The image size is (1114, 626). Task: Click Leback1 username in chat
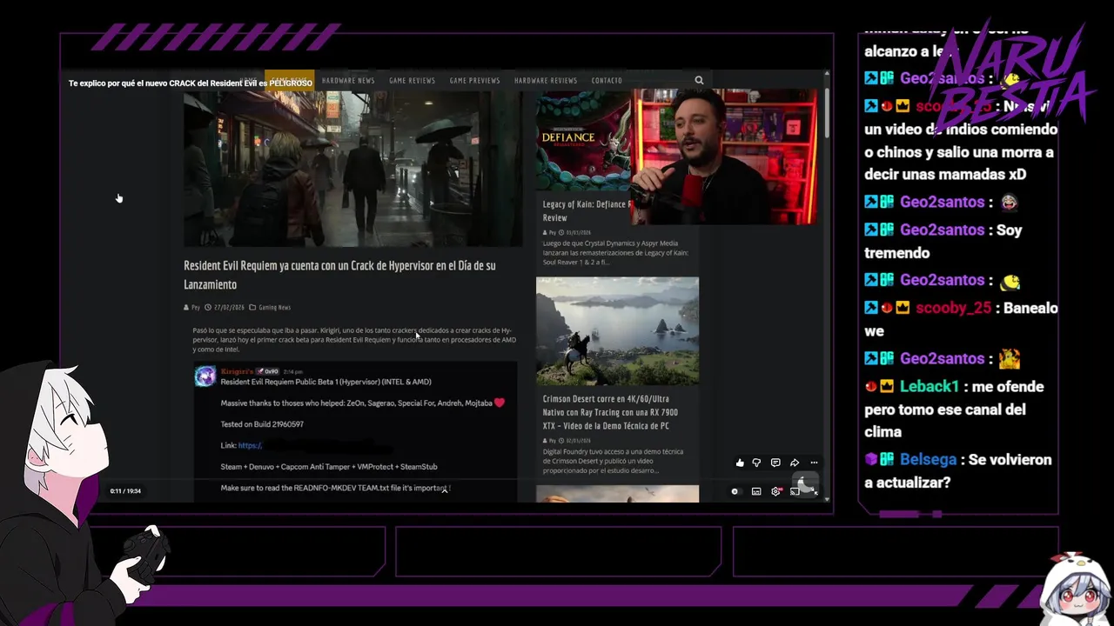[x=929, y=387]
